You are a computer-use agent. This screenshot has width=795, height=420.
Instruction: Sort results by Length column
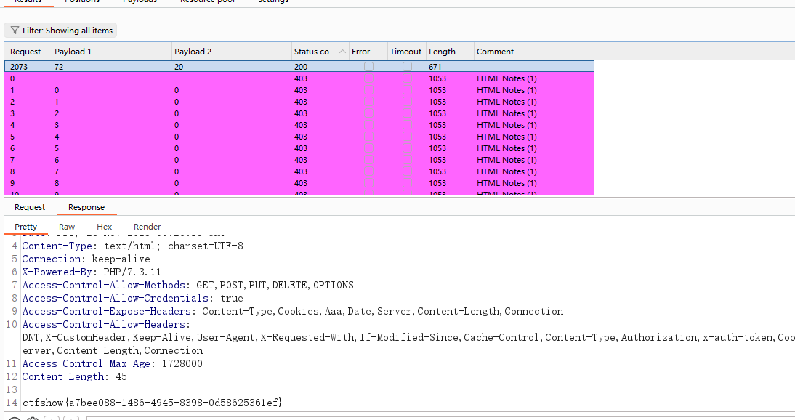451,52
